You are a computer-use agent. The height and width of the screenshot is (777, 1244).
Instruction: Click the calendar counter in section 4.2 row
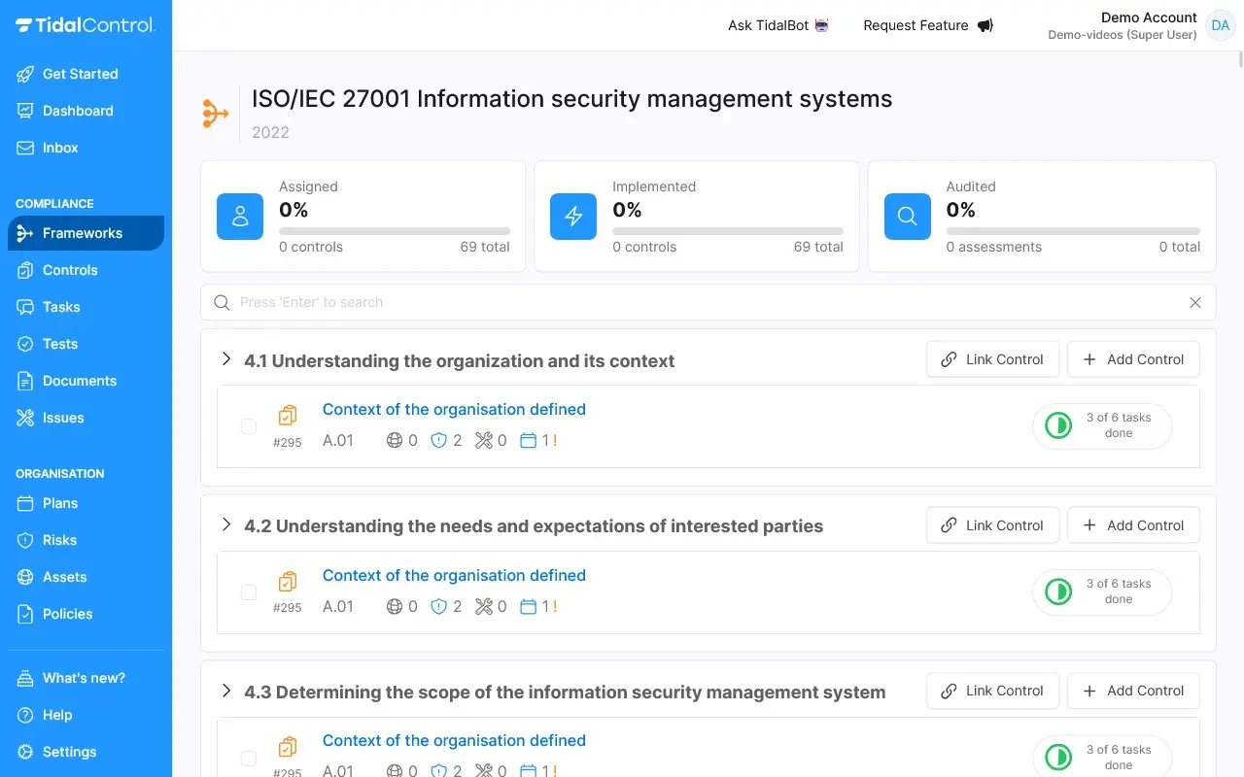pyautogui.click(x=538, y=606)
